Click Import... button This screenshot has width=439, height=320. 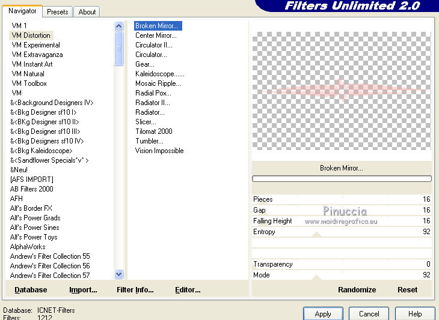tap(83, 290)
